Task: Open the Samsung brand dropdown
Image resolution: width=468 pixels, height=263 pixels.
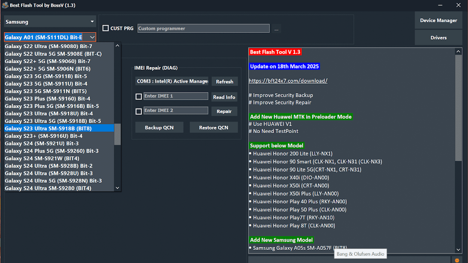Action: coord(50,22)
